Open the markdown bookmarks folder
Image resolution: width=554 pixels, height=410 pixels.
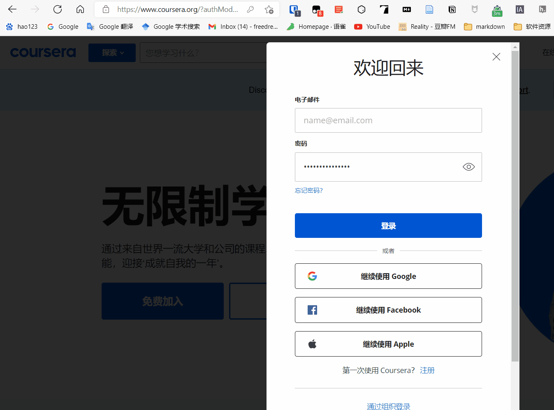point(484,27)
